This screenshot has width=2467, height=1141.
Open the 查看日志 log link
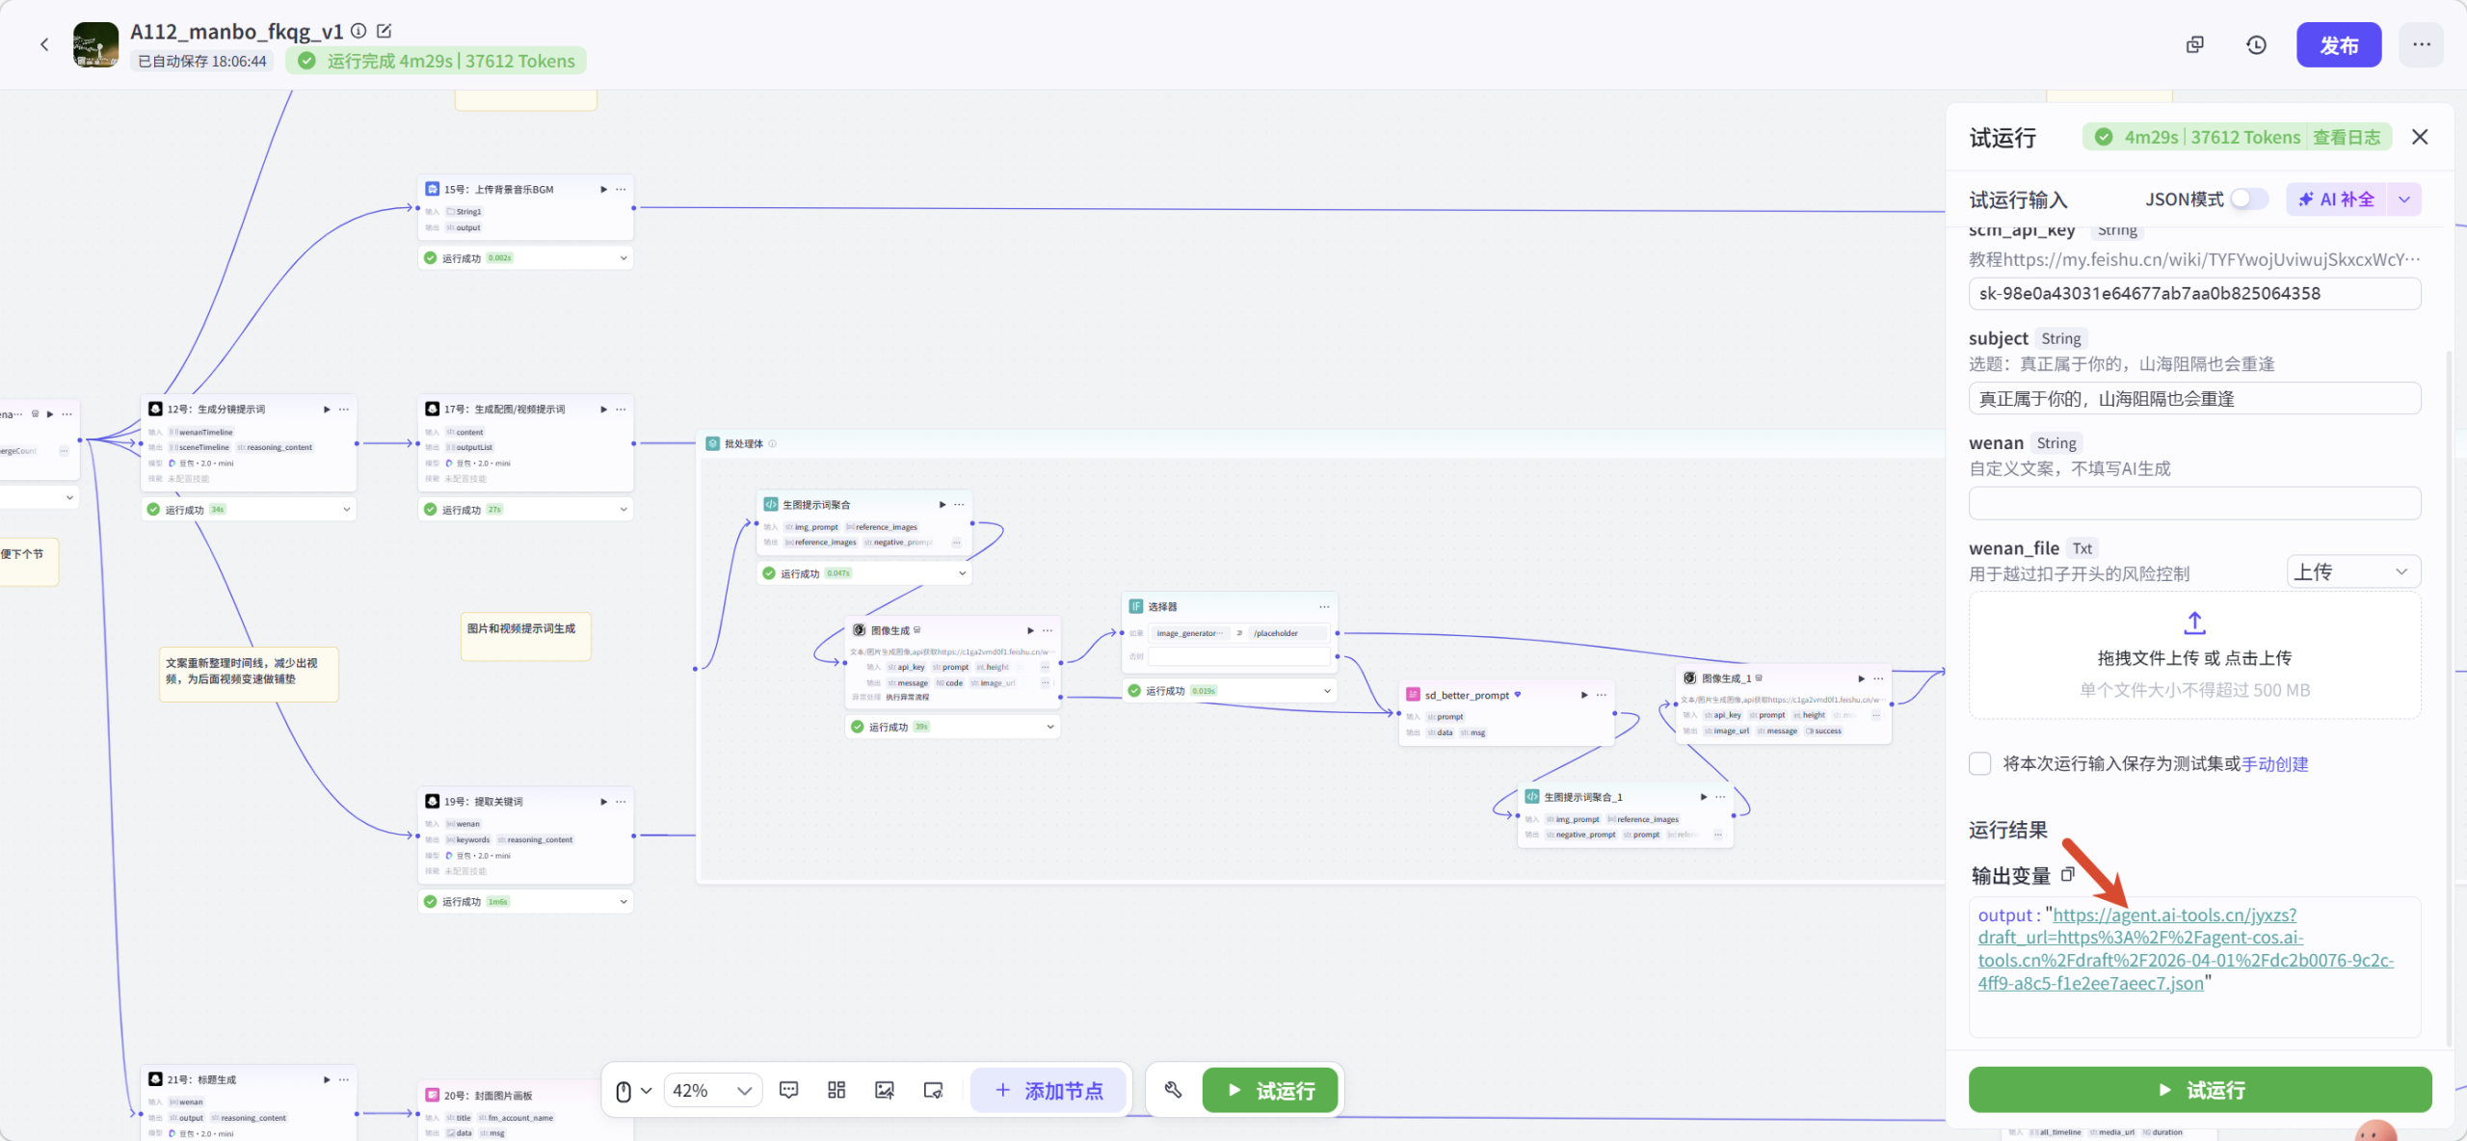tap(2346, 138)
